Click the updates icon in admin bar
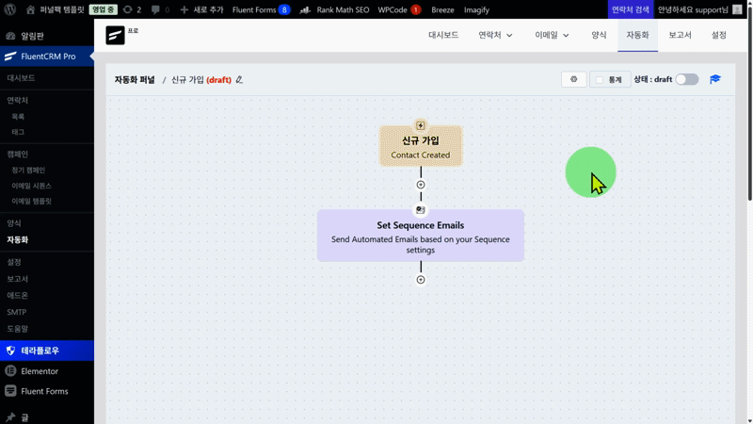This screenshot has height=424, width=753. point(127,9)
